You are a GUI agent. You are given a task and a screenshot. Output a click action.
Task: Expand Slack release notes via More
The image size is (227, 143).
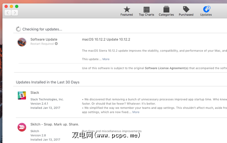click(x=136, y=112)
